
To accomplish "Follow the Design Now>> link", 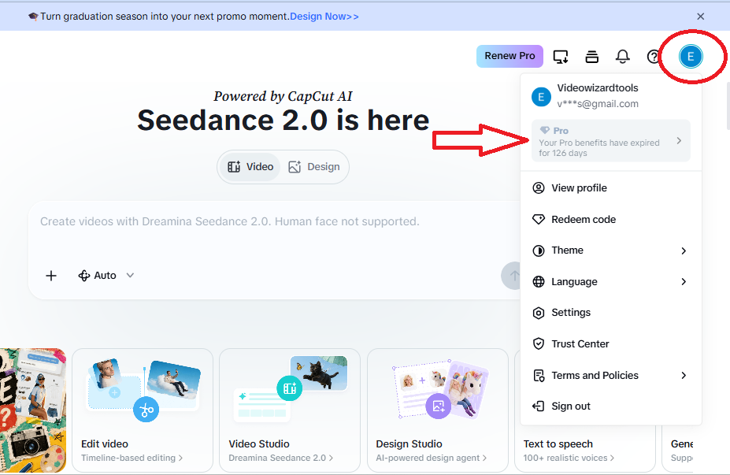I will pos(324,17).
